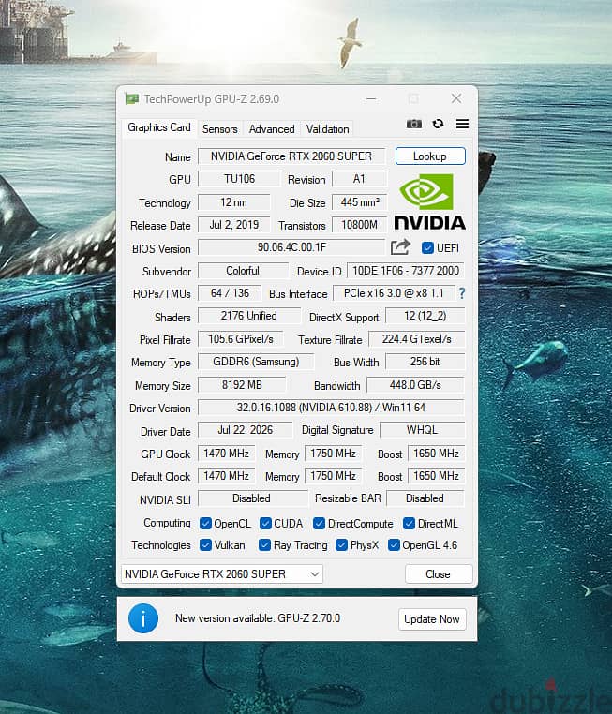Click the Revision field A1

[359, 179]
